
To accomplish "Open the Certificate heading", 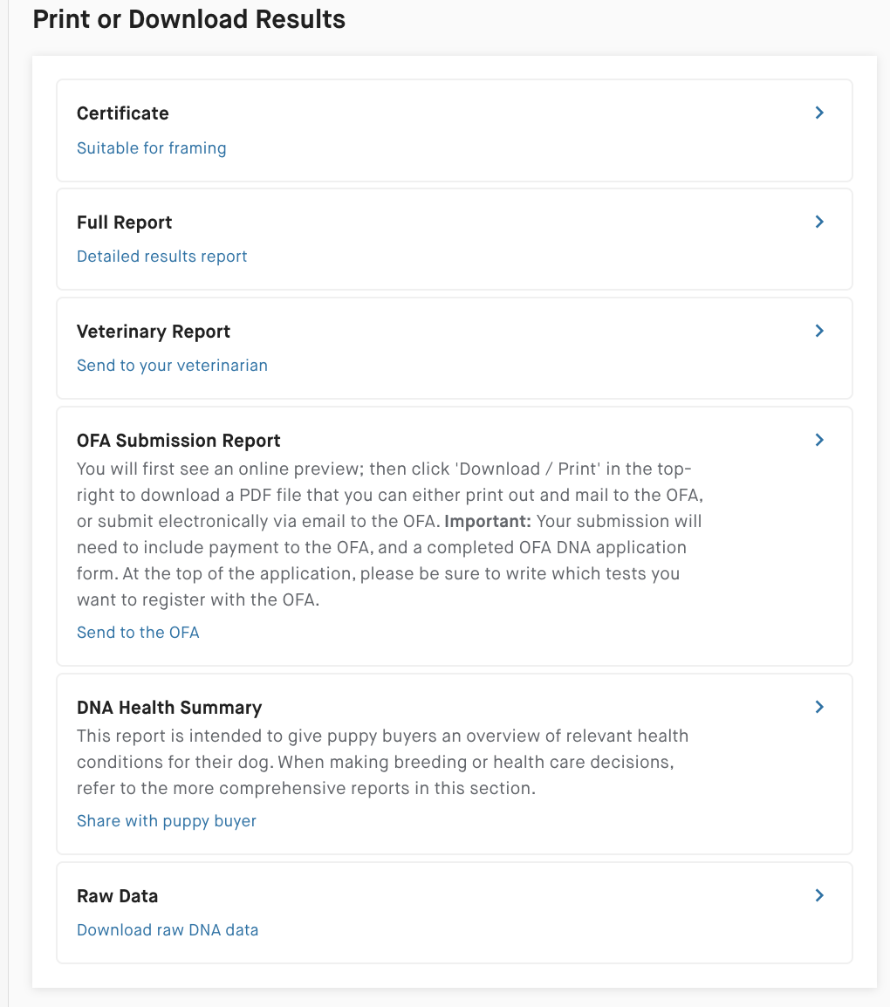I will pos(123,113).
